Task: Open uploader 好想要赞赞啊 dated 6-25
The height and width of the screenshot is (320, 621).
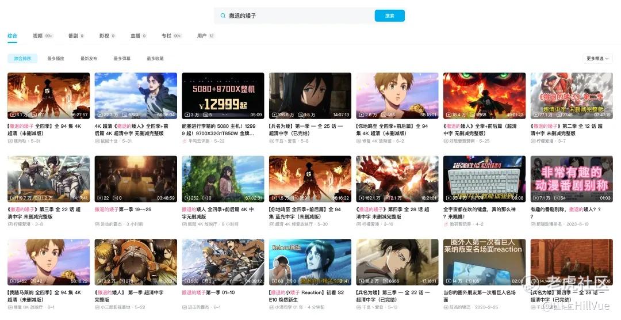Action: [462, 141]
